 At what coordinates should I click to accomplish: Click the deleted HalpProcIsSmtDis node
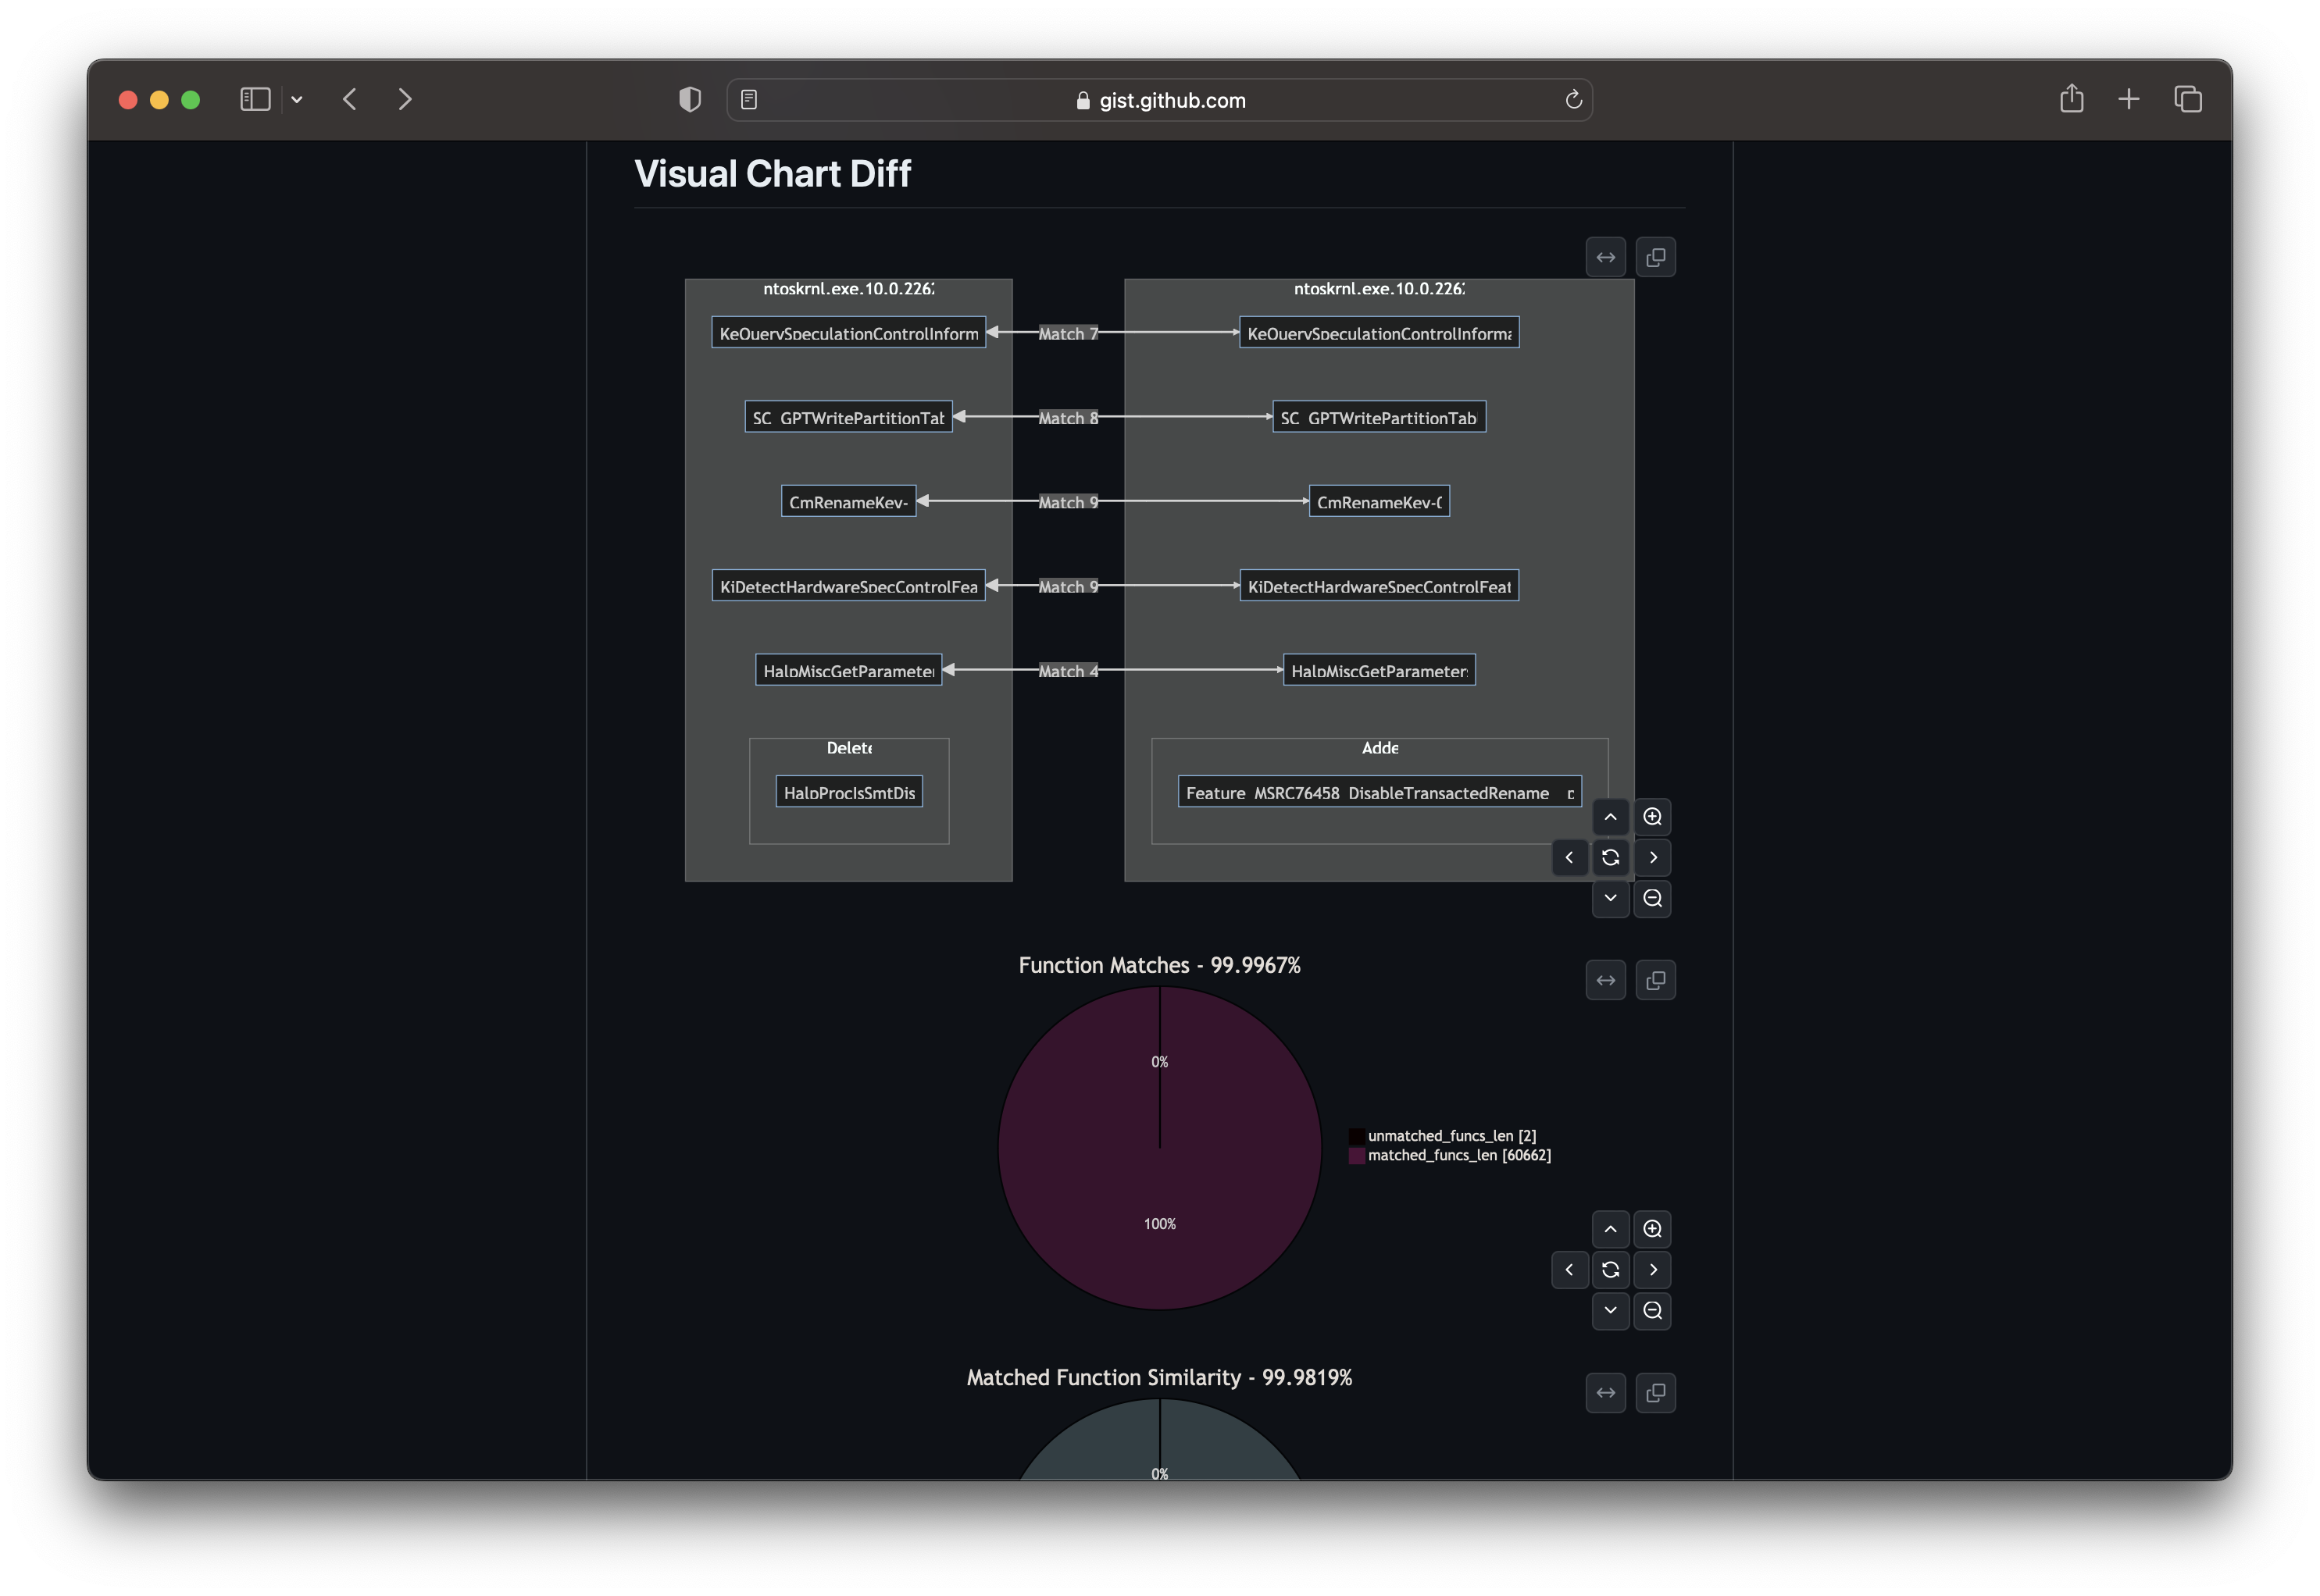click(x=848, y=792)
